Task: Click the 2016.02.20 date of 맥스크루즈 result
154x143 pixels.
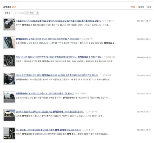Action: coord(144,112)
